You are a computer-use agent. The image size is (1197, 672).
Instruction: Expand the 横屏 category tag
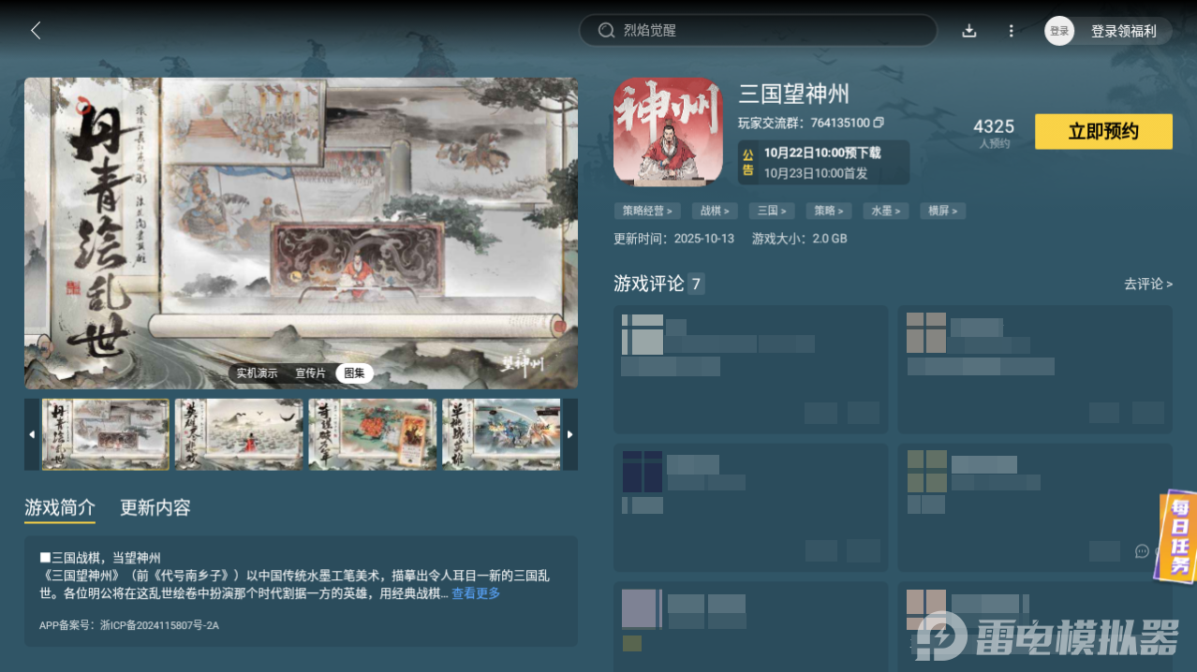942,211
